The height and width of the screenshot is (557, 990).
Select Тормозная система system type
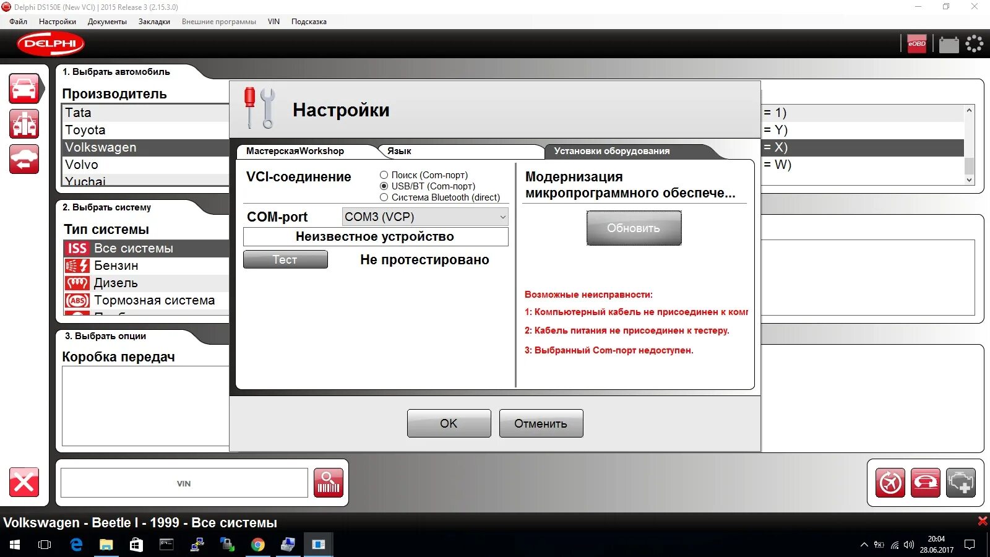[146, 300]
